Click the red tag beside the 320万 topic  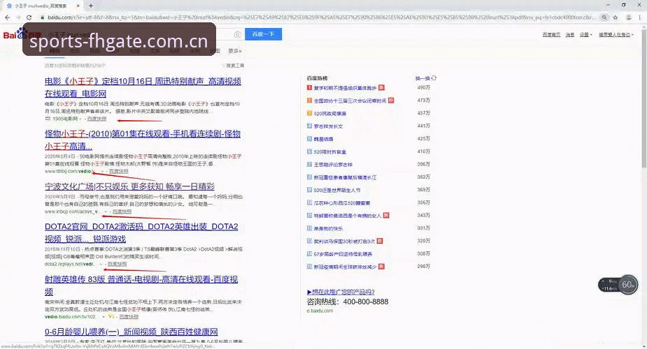coord(380,241)
